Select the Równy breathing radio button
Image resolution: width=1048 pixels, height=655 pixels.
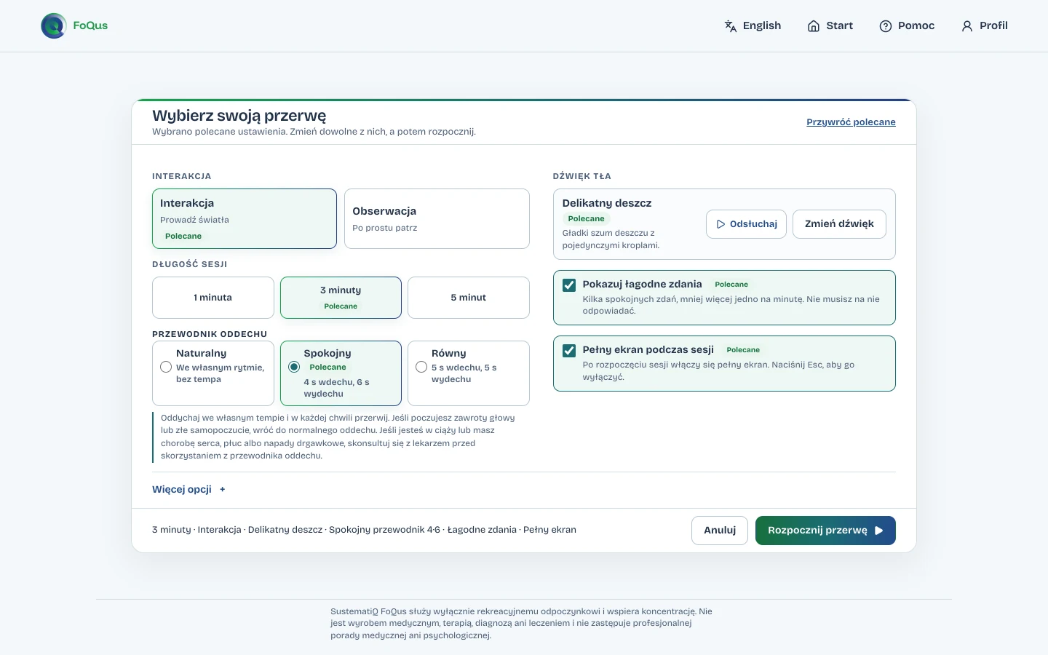(421, 367)
